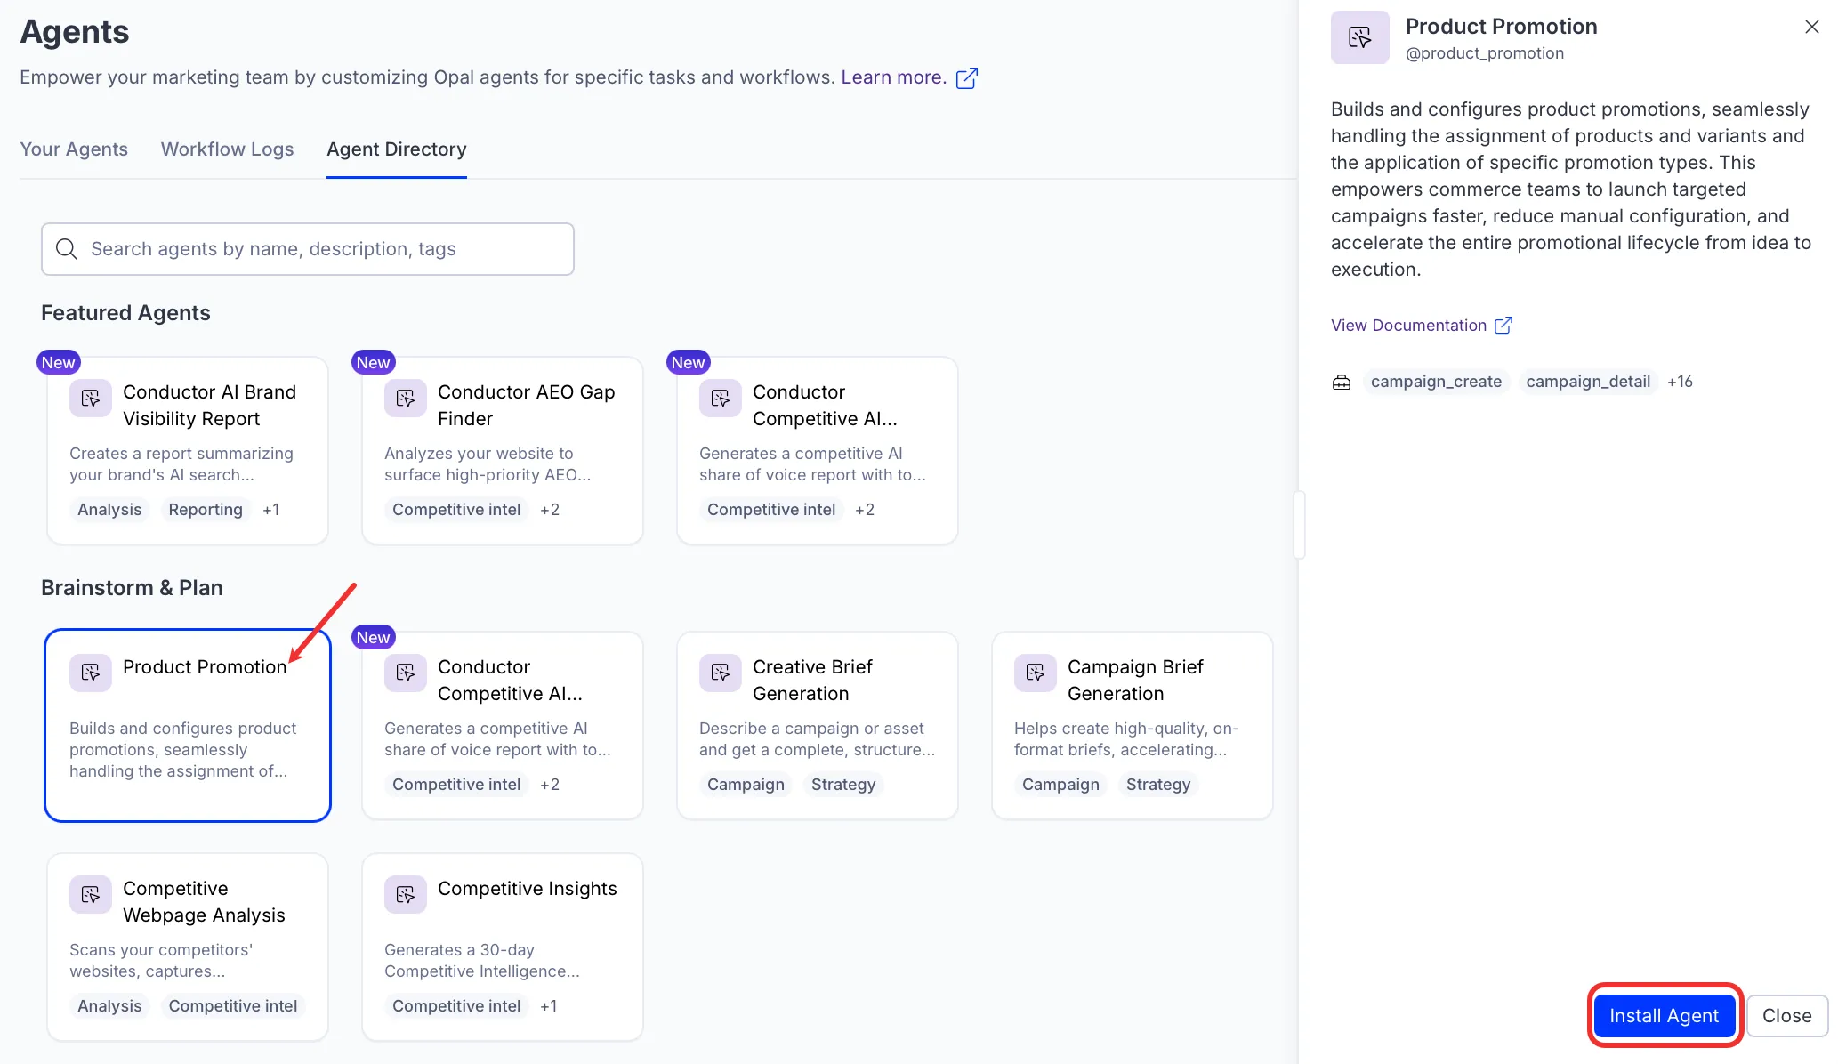The height and width of the screenshot is (1064, 1838).
Task: Open the View Documentation link
Action: tap(1409, 326)
